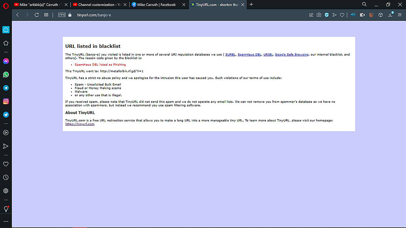Toggle the ad blocker shield icon

[x=327, y=15]
